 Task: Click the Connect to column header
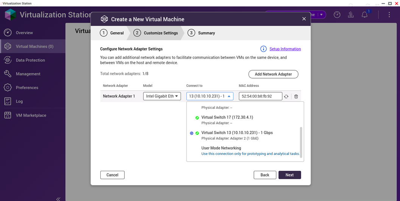(x=195, y=86)
